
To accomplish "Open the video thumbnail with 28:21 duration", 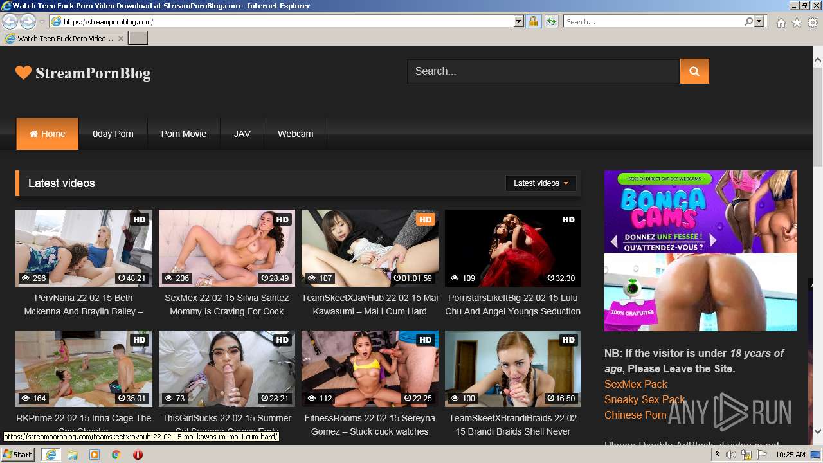I will pyautogui.click(x=227, y=369).
